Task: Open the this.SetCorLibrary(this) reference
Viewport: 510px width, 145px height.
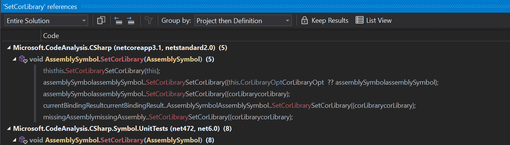Action: 101,71
